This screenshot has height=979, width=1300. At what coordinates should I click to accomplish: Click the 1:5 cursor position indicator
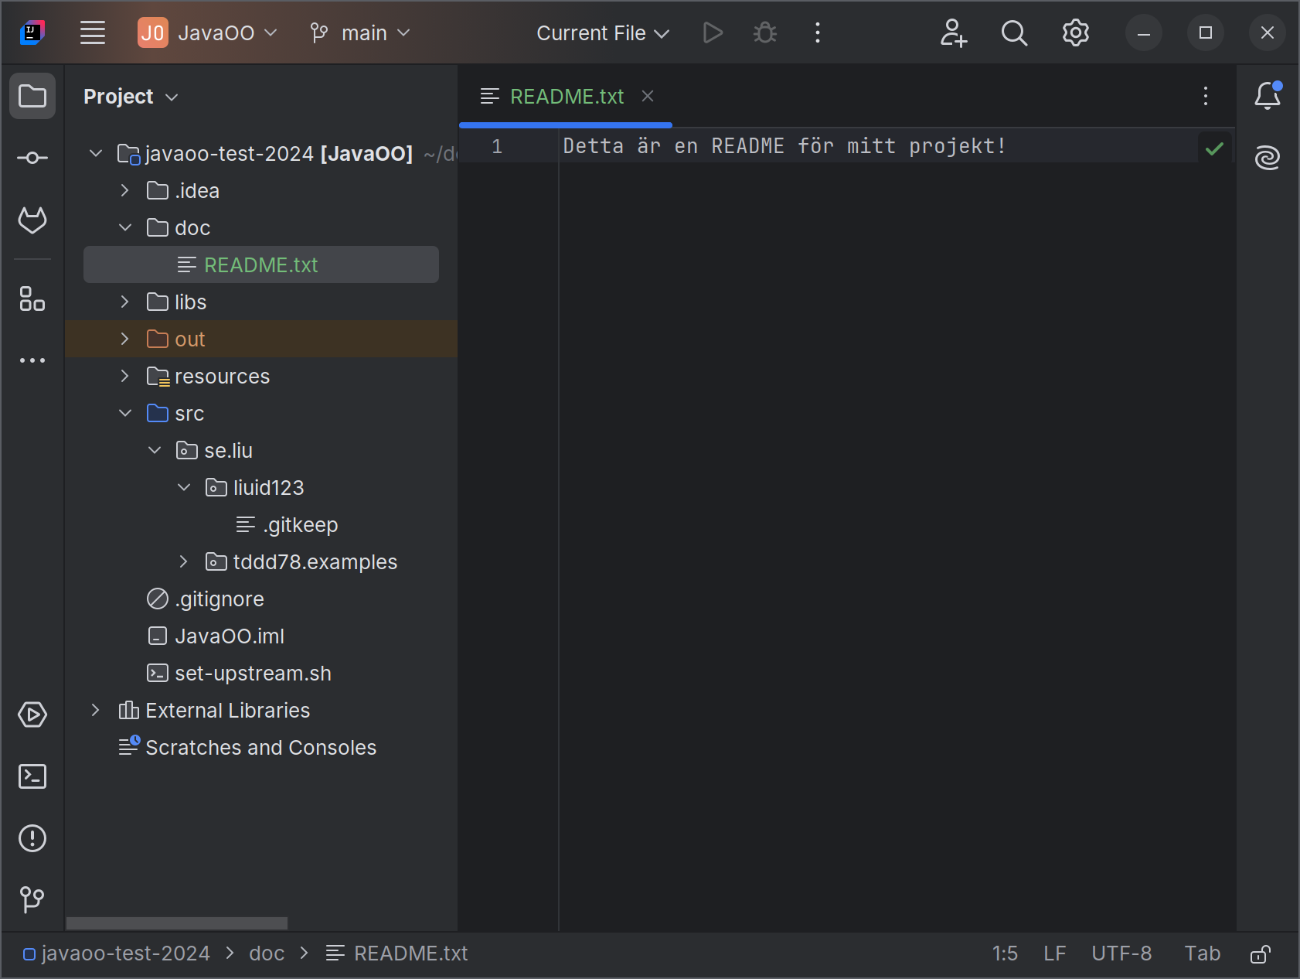click(1005, 953)
